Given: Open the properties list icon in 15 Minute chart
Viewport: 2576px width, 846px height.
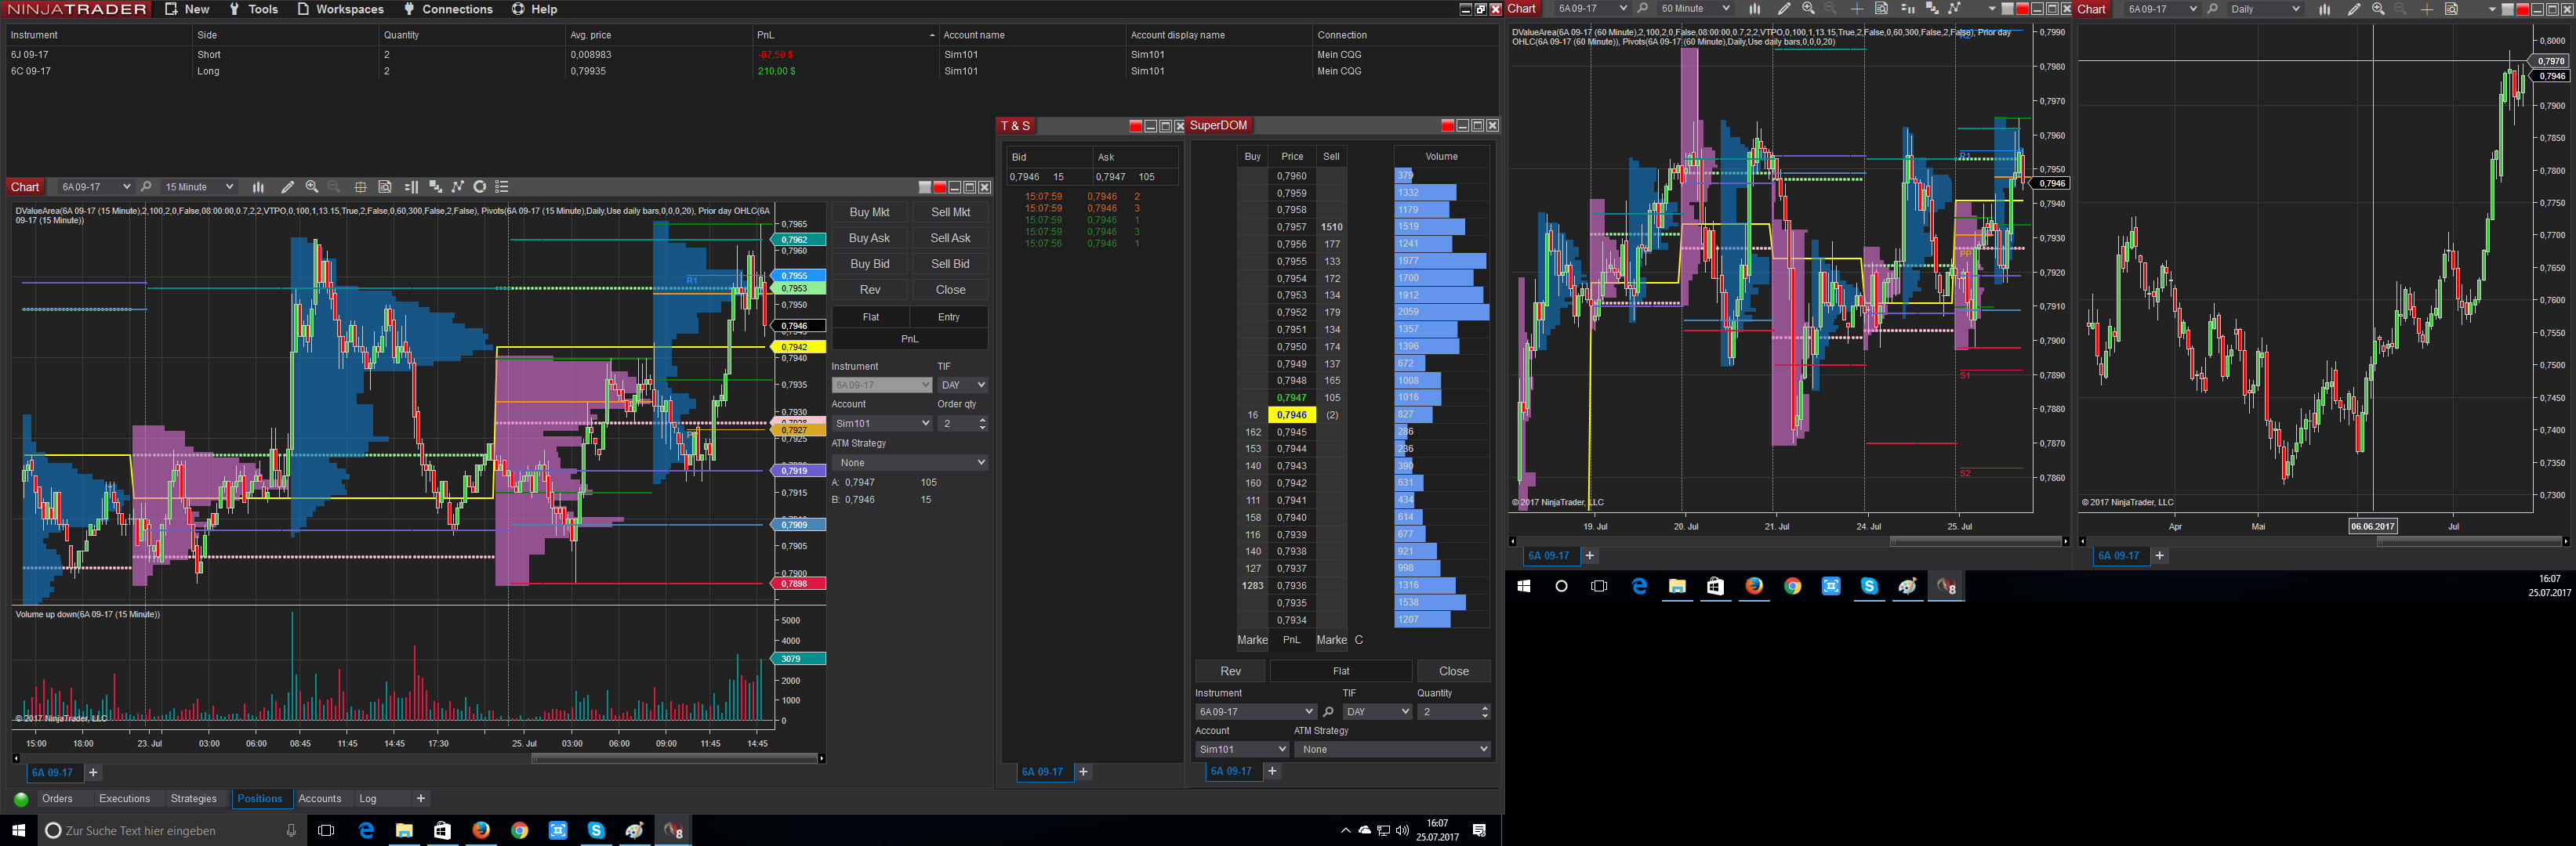Looking at the screenshot, I should (x=502, y=186).
